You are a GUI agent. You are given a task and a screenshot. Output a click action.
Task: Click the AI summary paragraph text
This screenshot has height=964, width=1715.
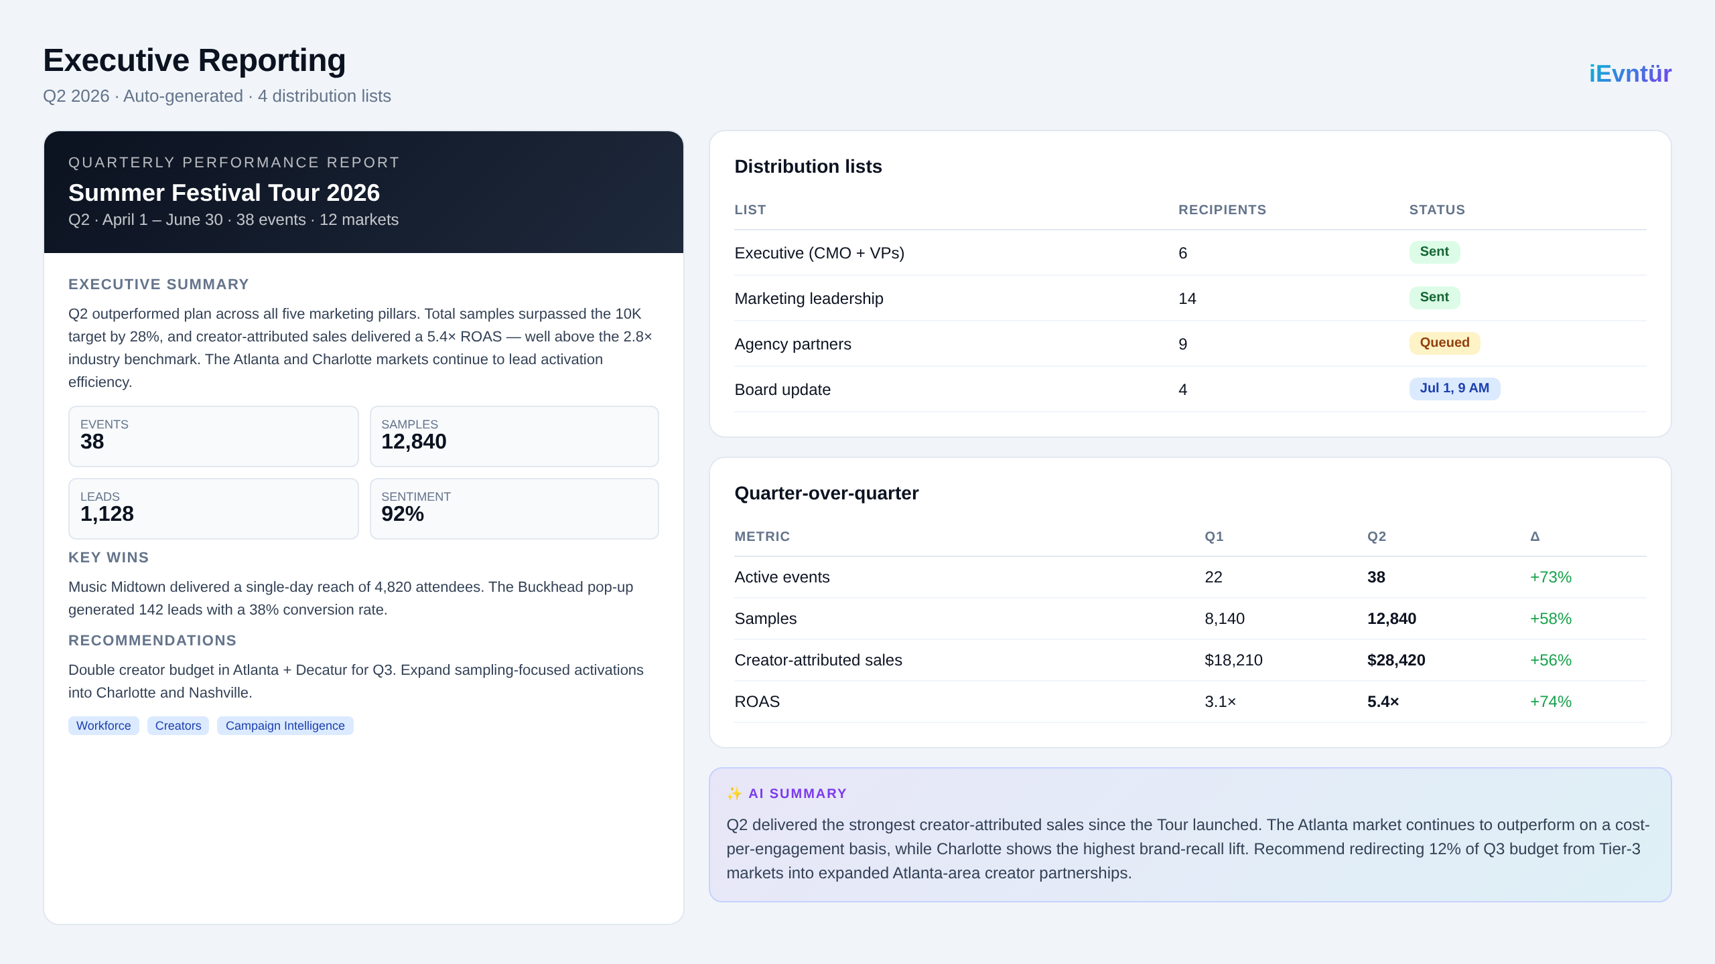(x=1188, y=849)
